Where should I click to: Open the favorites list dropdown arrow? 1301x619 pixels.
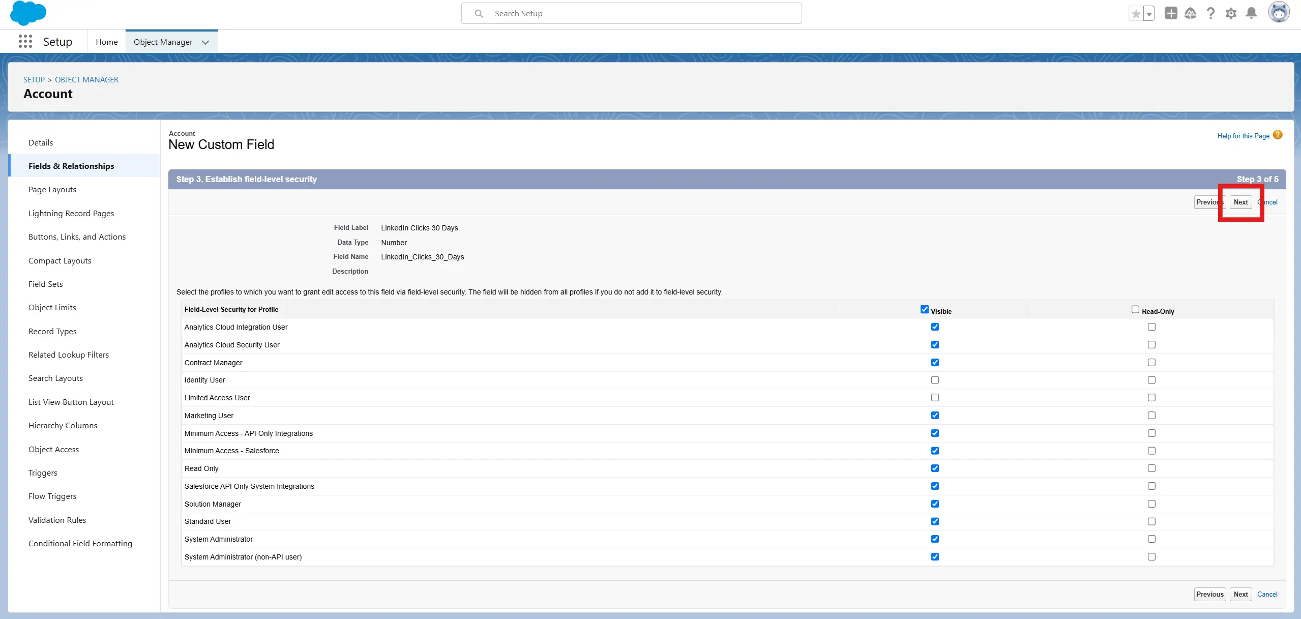click(1149, 14)
